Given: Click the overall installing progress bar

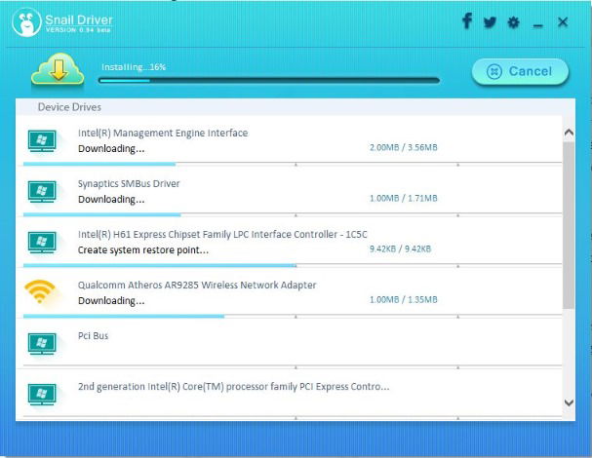Looking at the screenshot, I should (269, 80).
